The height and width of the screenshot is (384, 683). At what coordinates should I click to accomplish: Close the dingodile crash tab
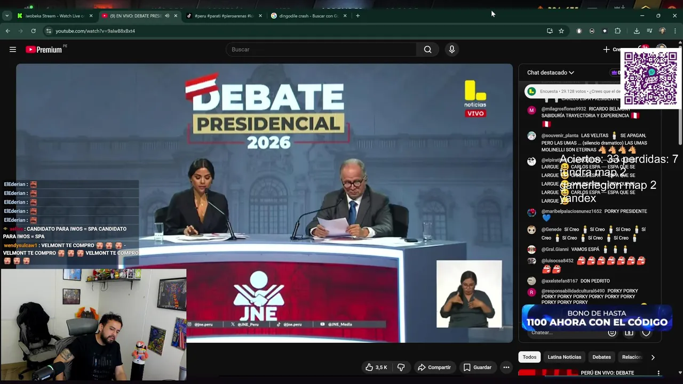[345, 16]
